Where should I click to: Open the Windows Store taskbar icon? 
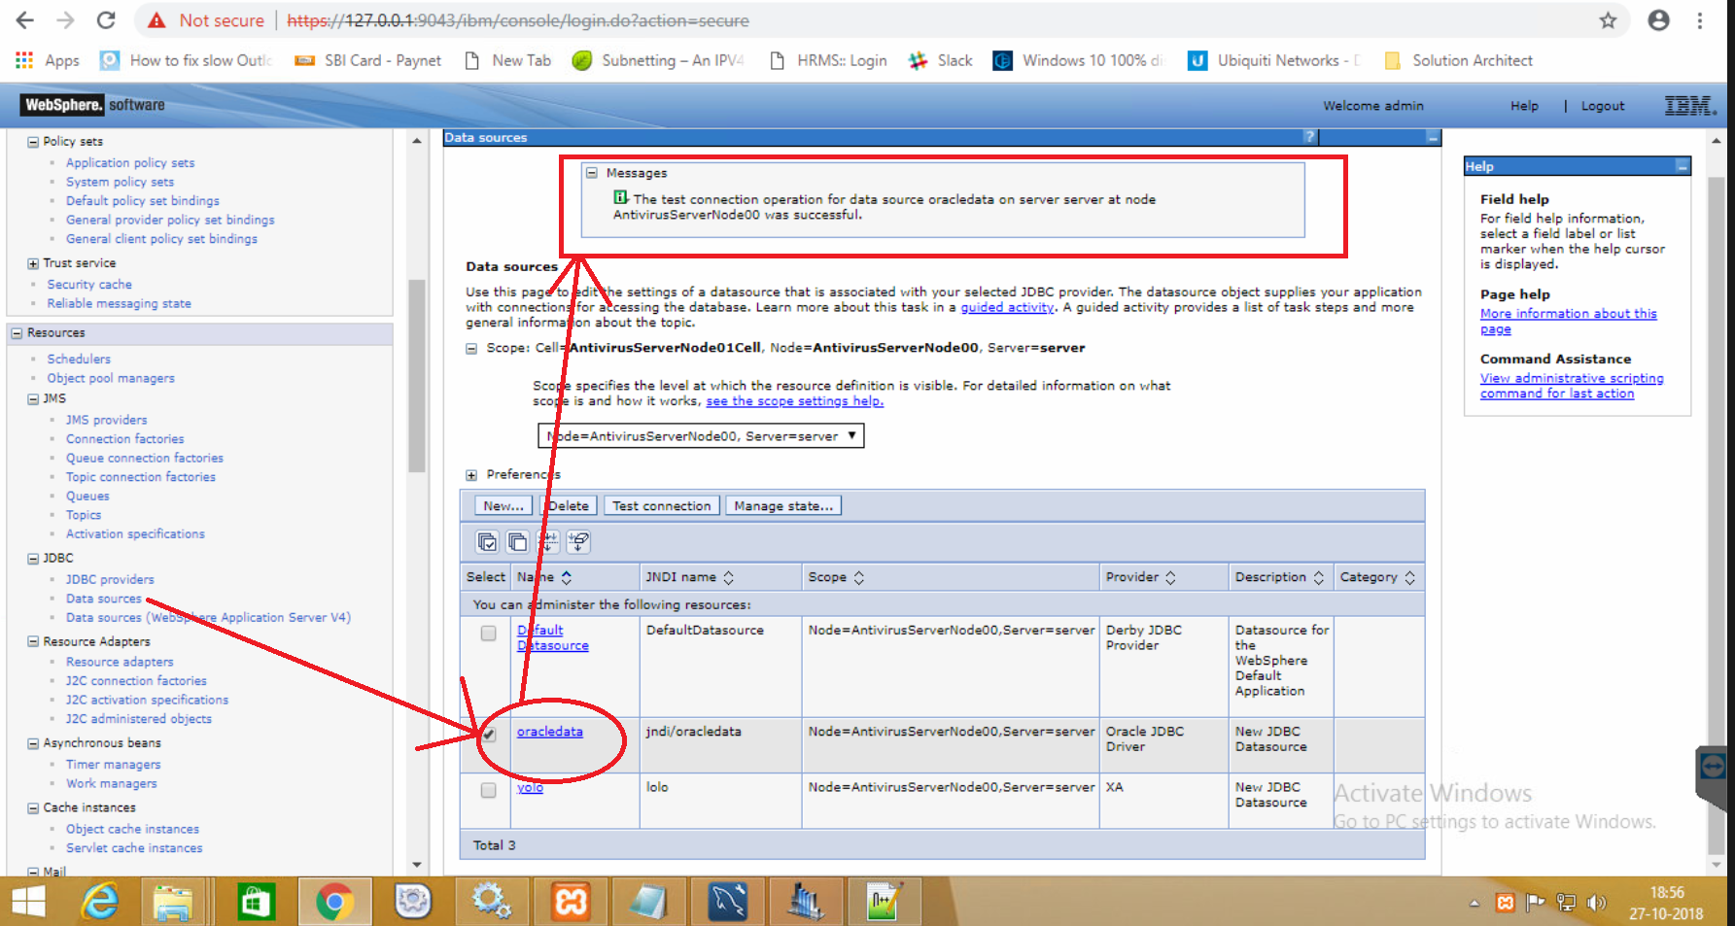coord(256,903)
